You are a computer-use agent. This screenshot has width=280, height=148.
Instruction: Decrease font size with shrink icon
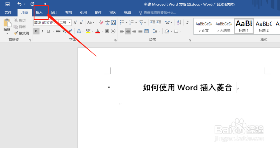(81, 22)
